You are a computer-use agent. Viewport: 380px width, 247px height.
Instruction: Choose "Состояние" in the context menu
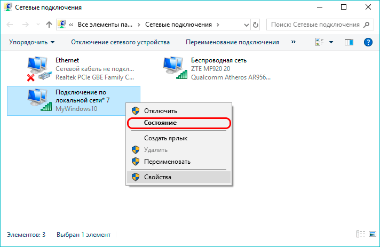pyautogui.click(x=179, y=123)
